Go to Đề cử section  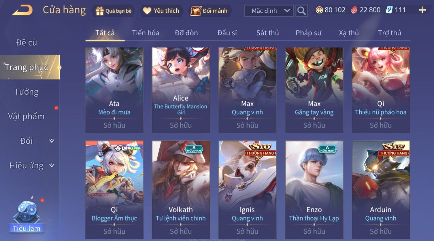pyautogui.click(x=27, y=43)
